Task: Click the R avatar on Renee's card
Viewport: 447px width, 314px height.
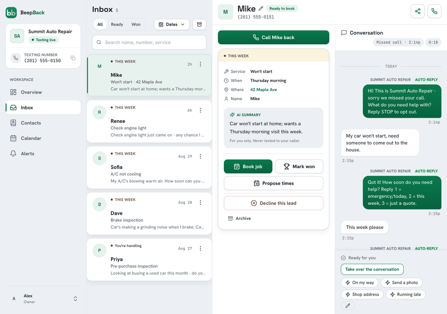Action: pos(99,112)
